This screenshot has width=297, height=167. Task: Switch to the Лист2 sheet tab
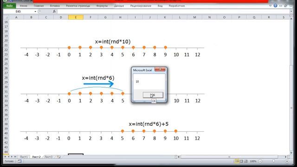click(x=36, y=157)
